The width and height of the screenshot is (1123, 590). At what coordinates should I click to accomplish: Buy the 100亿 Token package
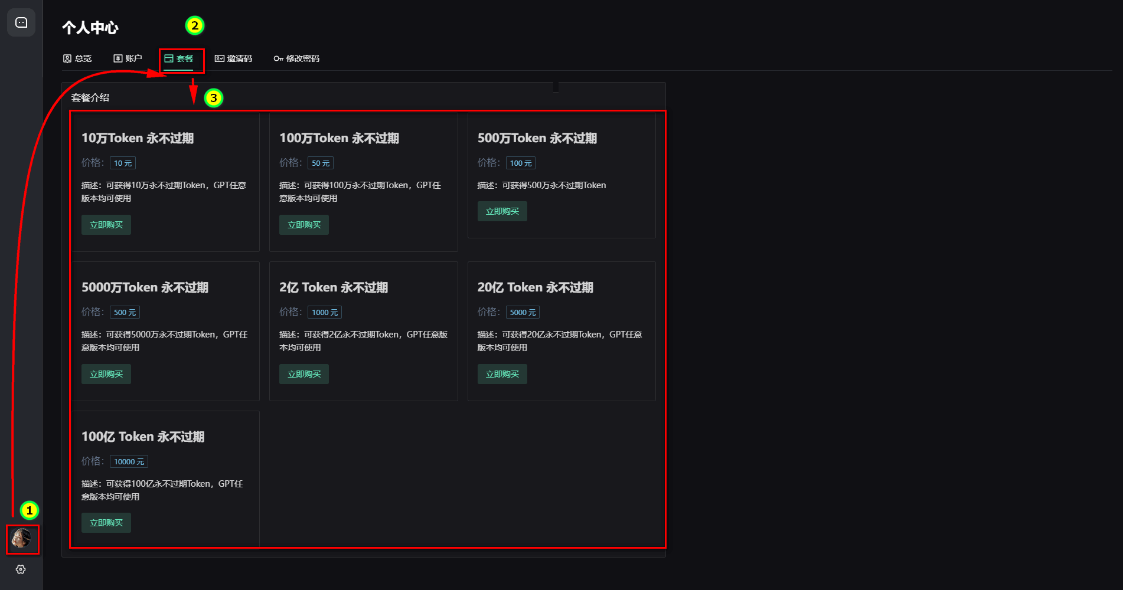tap(106, 523)
